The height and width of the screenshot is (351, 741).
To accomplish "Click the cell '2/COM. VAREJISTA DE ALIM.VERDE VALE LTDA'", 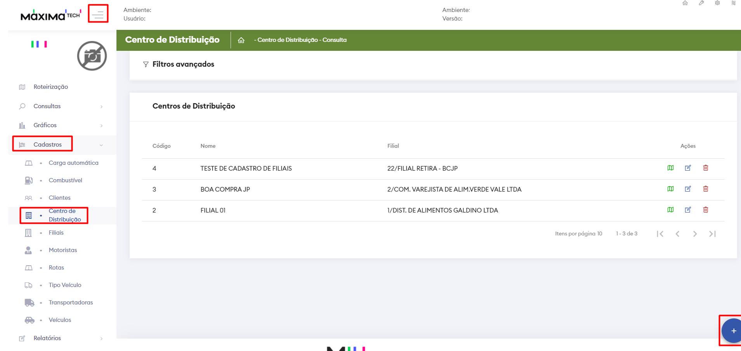I will [x=454, y=189].
